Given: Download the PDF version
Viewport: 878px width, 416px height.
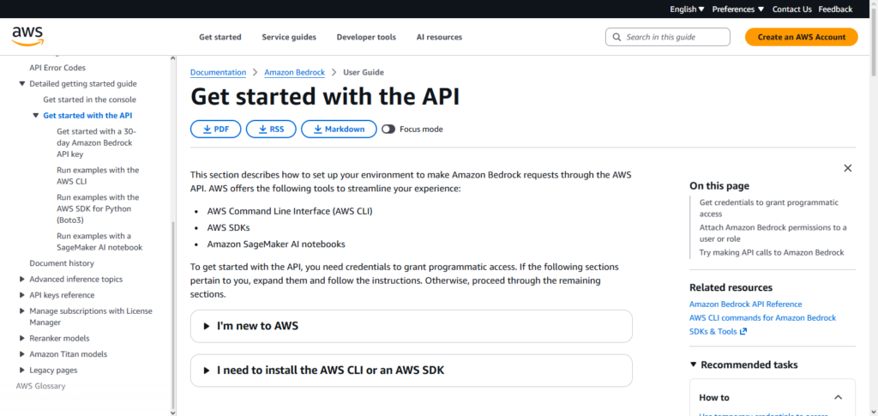Looking at the screenshot, I should point(215,130).
